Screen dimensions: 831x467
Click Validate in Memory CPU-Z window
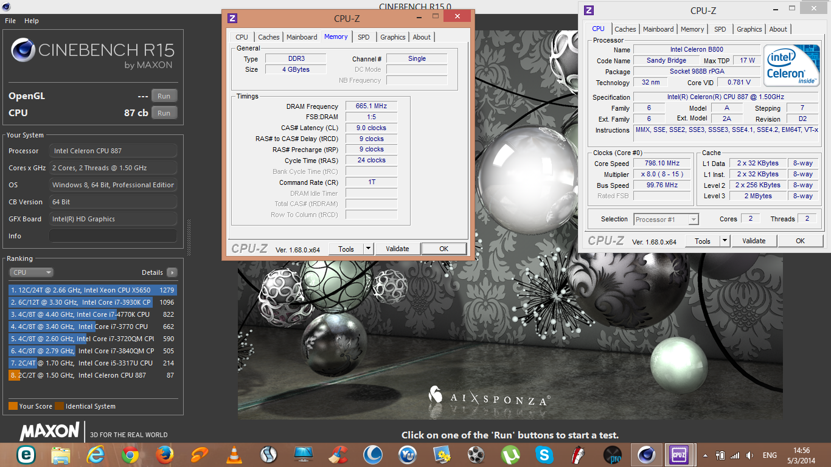coord(397,249)
